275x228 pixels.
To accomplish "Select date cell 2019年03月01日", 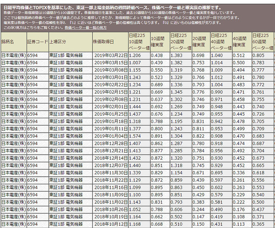I will point(110,78).
